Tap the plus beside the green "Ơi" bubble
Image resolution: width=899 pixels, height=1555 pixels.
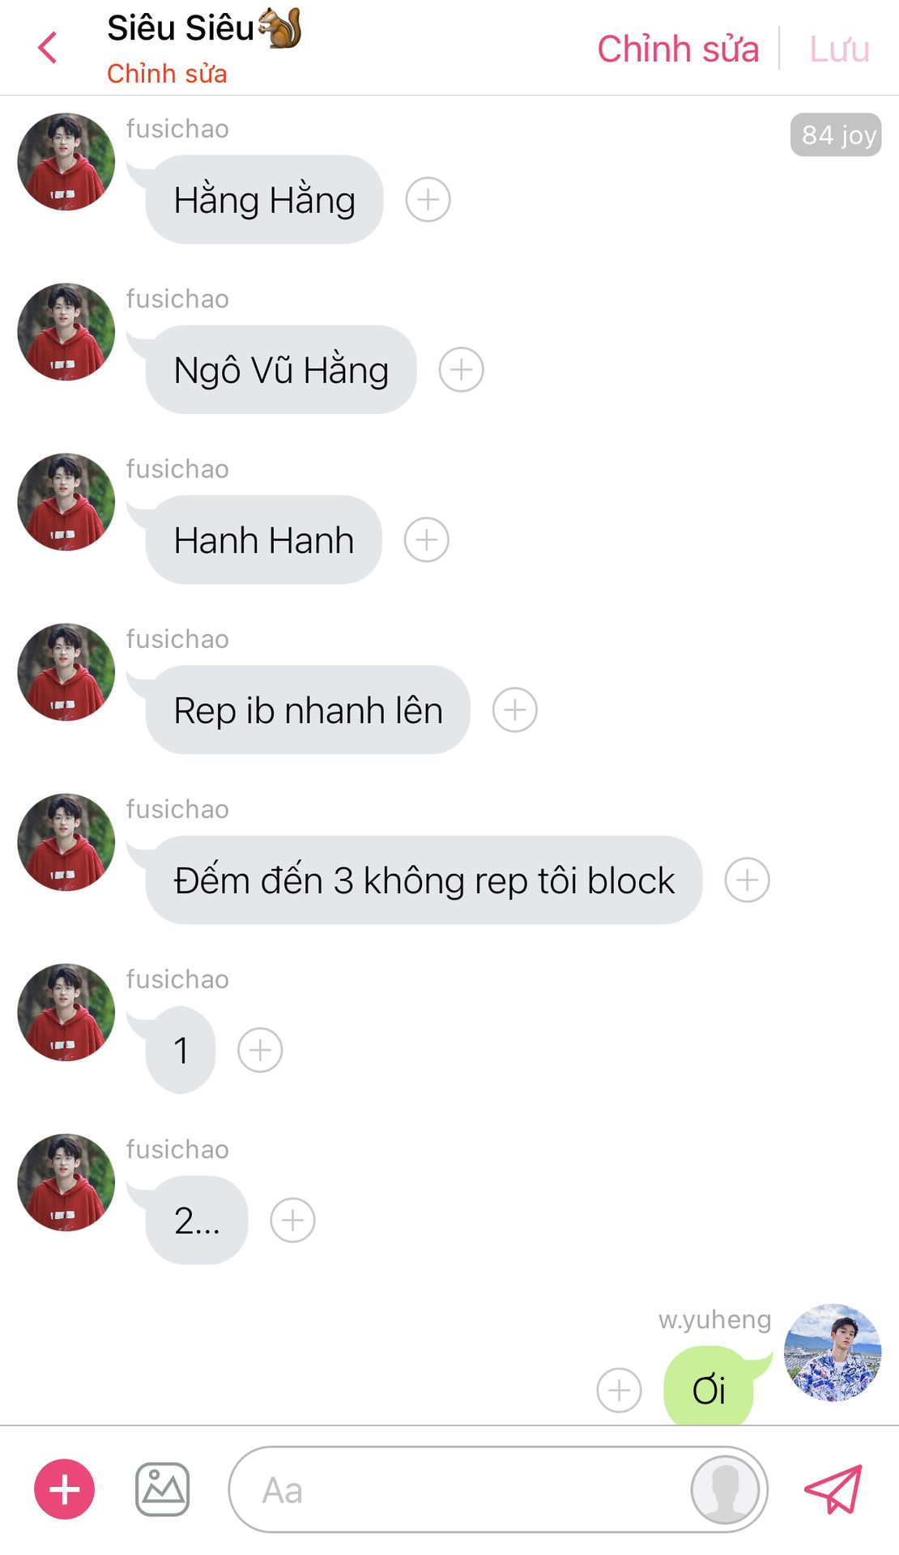[x=619, y=1391]
